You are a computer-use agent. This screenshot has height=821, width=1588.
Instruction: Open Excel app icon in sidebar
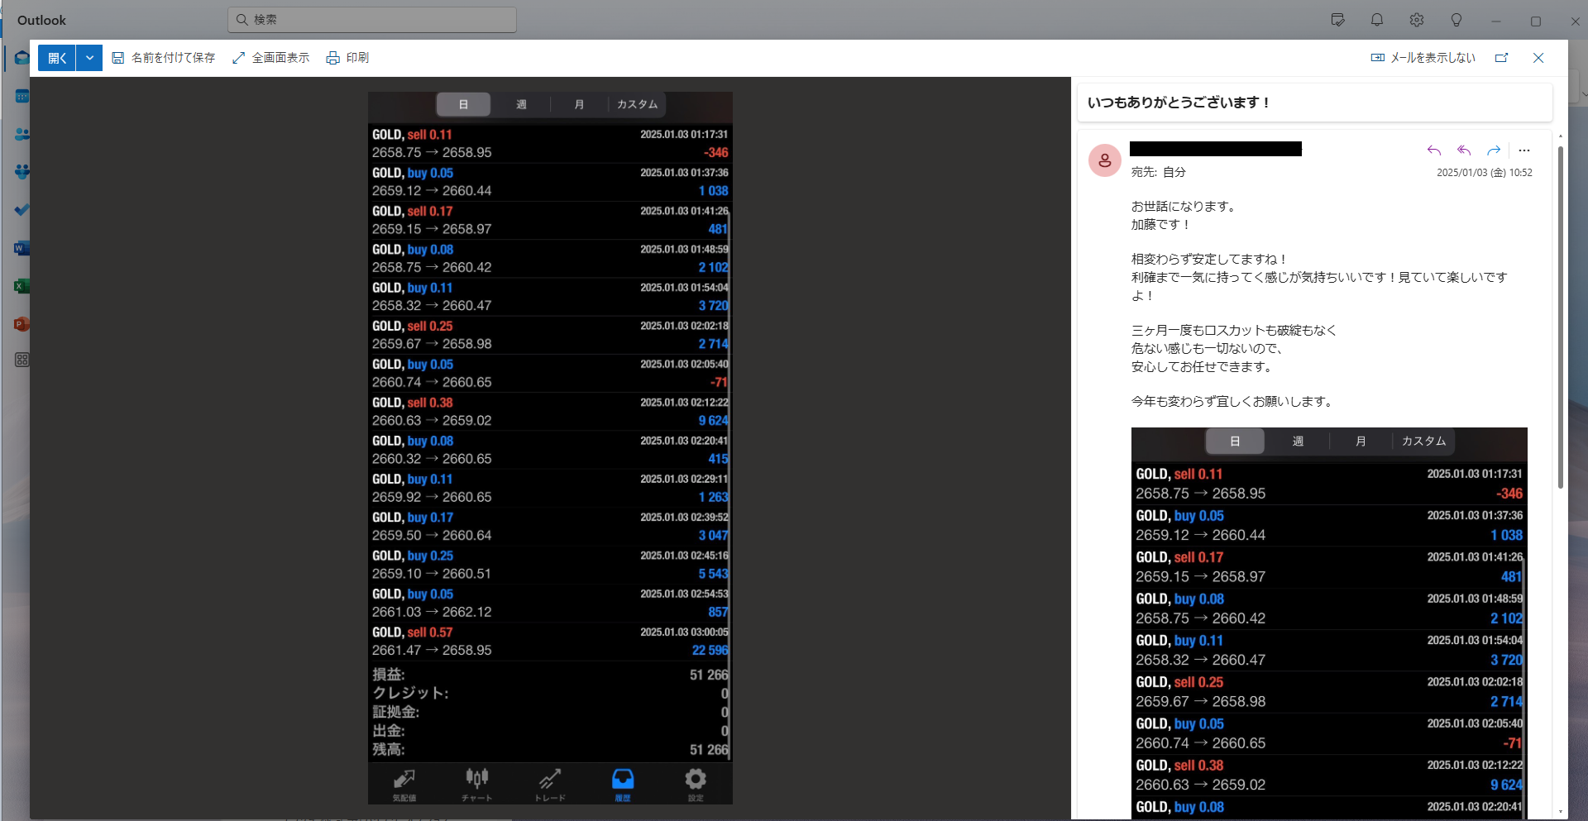[22, 286]
